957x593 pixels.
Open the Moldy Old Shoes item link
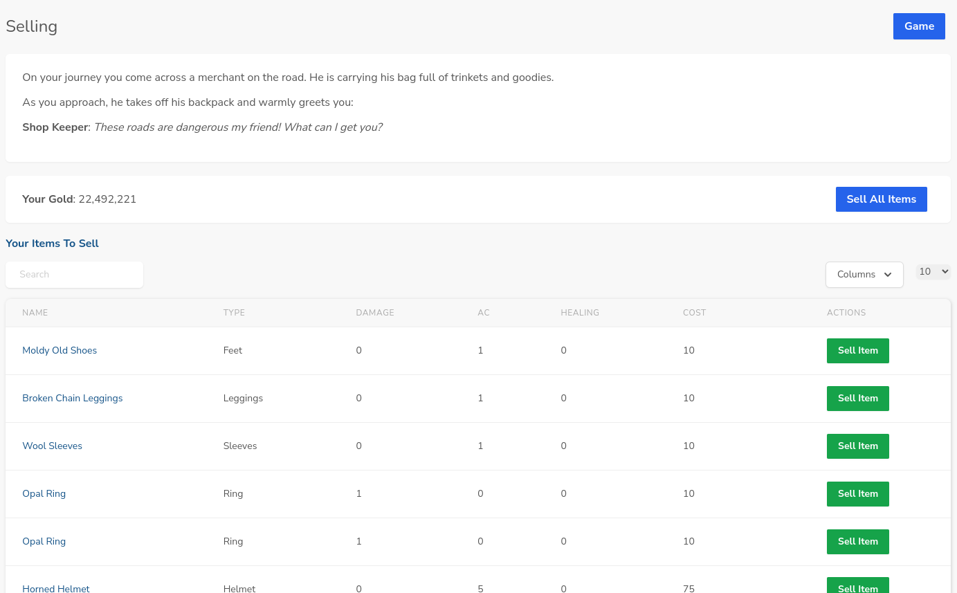pos(60,351)
